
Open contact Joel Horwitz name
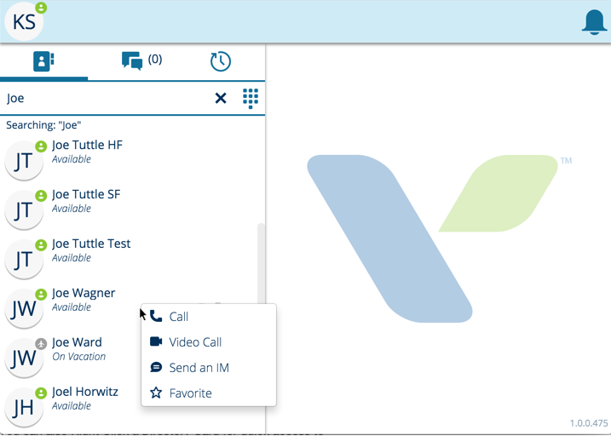(x=85, y=392)
